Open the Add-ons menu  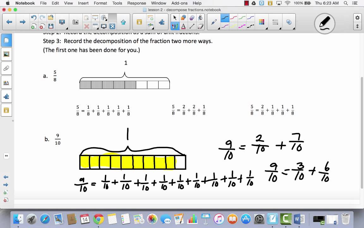[x=179, y=3]
